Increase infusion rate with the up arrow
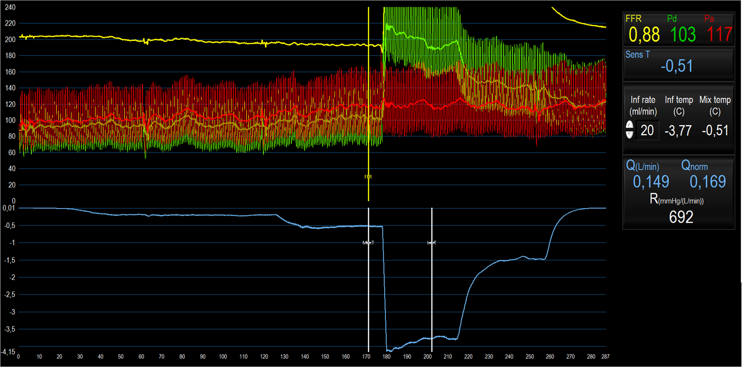 coord(630,125)
